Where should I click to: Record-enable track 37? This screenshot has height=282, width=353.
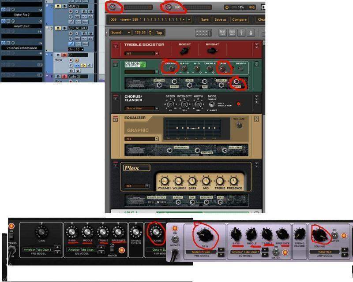pos(71,60)
